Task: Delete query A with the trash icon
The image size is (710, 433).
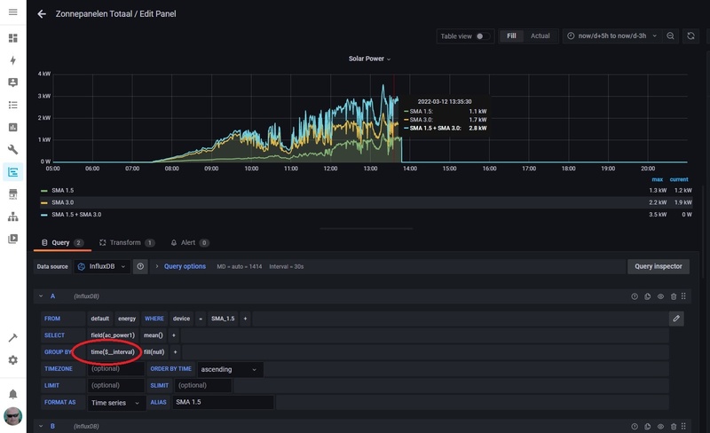Action: [x=674, y=296]
